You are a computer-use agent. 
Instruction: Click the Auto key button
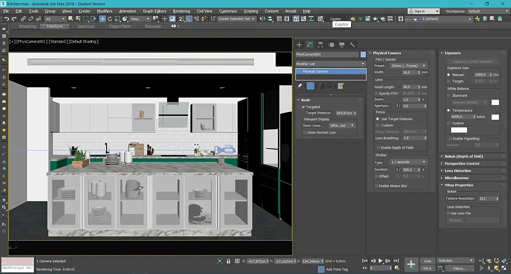click(427, 261)
